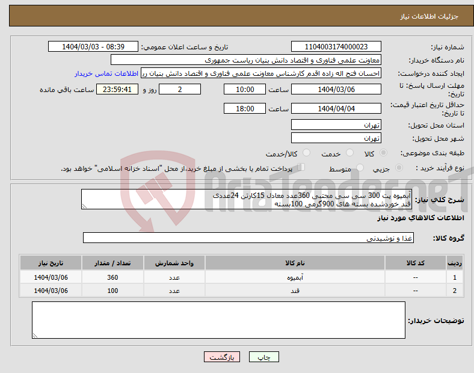Select the جزیی purchase type radio
The width and height of the screenshot is (474, 373).
(399, 168)
